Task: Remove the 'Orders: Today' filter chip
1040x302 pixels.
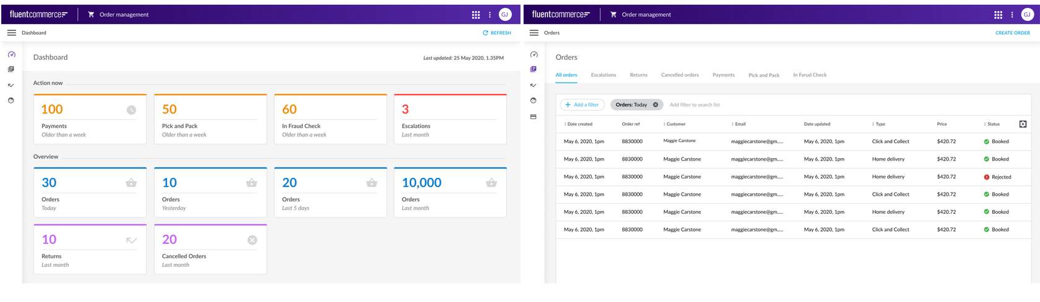Action: click(656, 105)
